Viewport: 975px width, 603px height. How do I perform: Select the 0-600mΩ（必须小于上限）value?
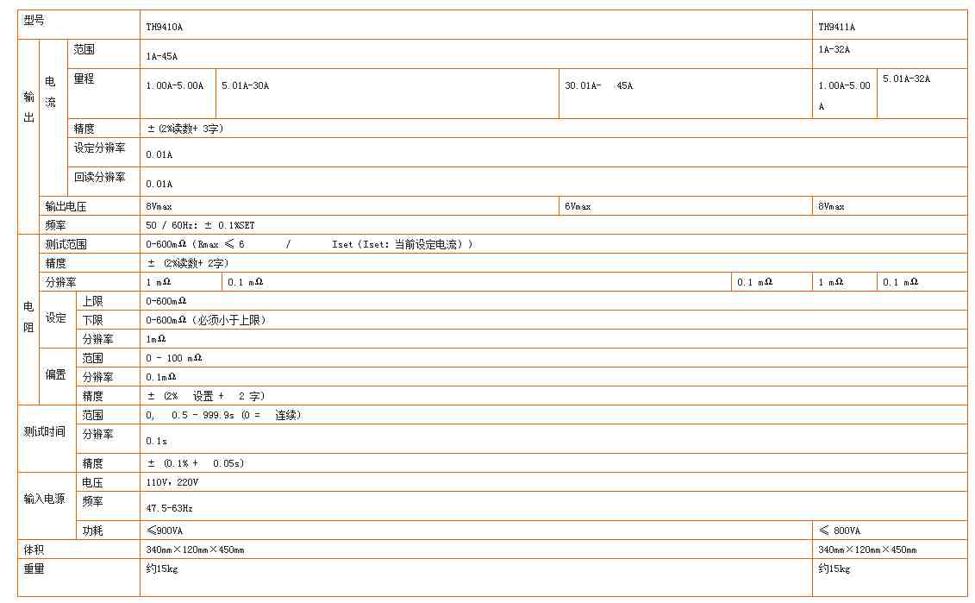pyautogui.click(x=206, y=320)
